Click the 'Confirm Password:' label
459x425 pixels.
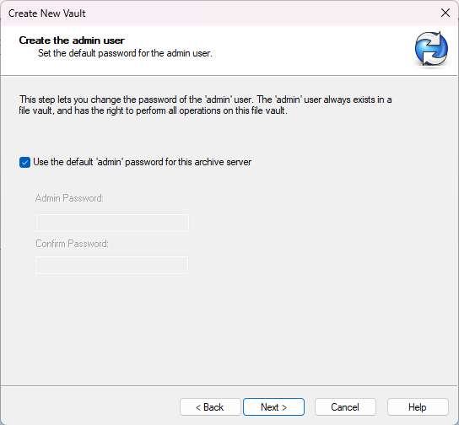[72, 244]
